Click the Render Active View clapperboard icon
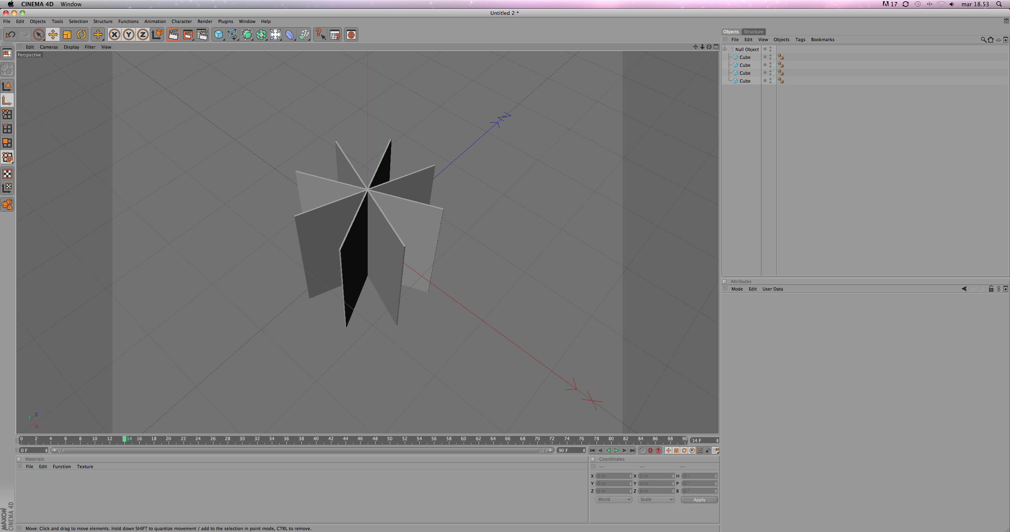 (173, 35)
